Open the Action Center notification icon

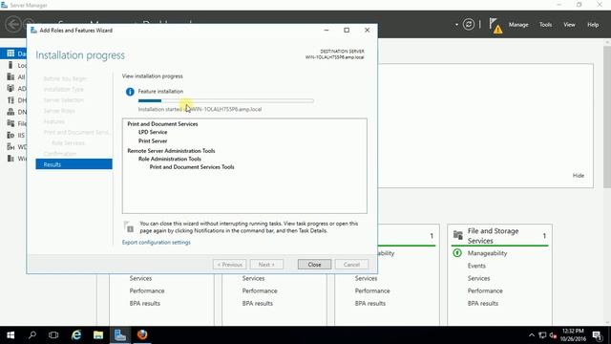[x=597, y=335]
